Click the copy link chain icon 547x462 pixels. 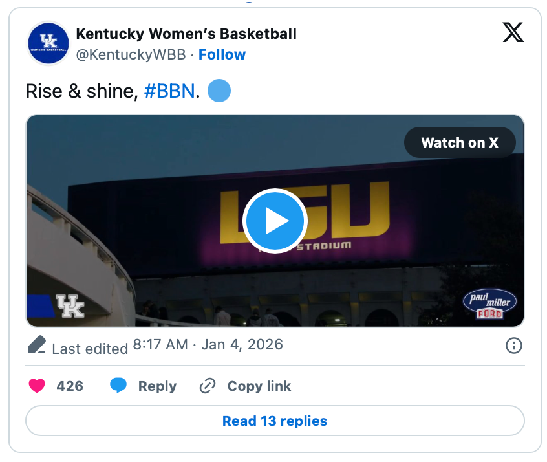click(x=208, y=386)
